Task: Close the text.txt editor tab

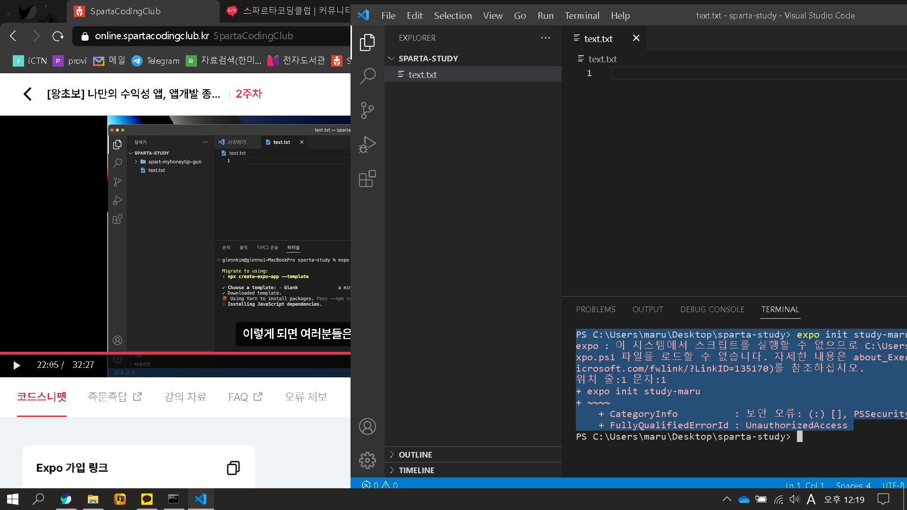Action: click(x=636, y=38)
